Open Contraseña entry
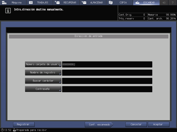The image size is (177, 132). pos(43,89)
